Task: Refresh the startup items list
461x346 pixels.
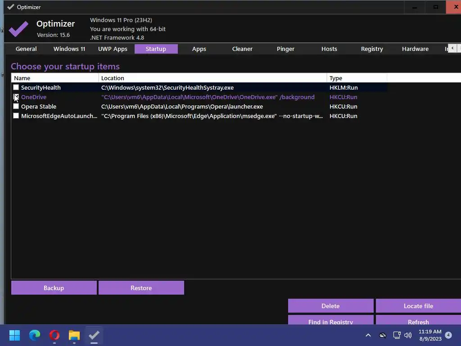Action: click(418, 320)
